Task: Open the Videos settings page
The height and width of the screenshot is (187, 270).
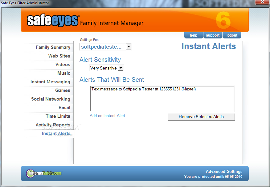Action: (x=63, y=65)
